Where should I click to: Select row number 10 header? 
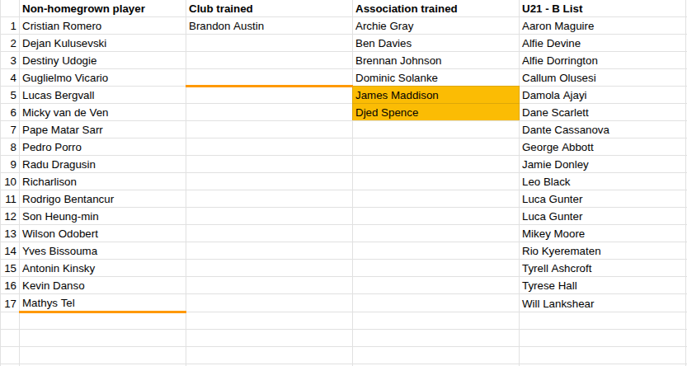pyautogui.click(x=10, y=182)
